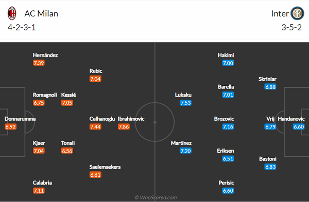Open the AC Milan team name link

tap(41, 13)
